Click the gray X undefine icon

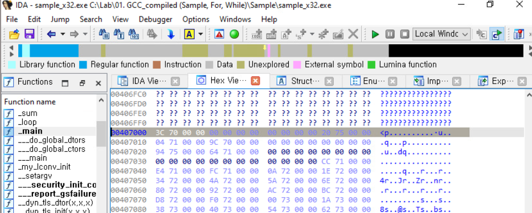(x=353, y=34)
